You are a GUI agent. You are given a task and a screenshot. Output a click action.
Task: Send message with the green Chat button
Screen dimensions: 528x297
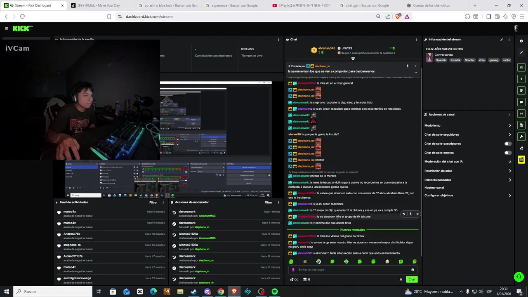412,279
